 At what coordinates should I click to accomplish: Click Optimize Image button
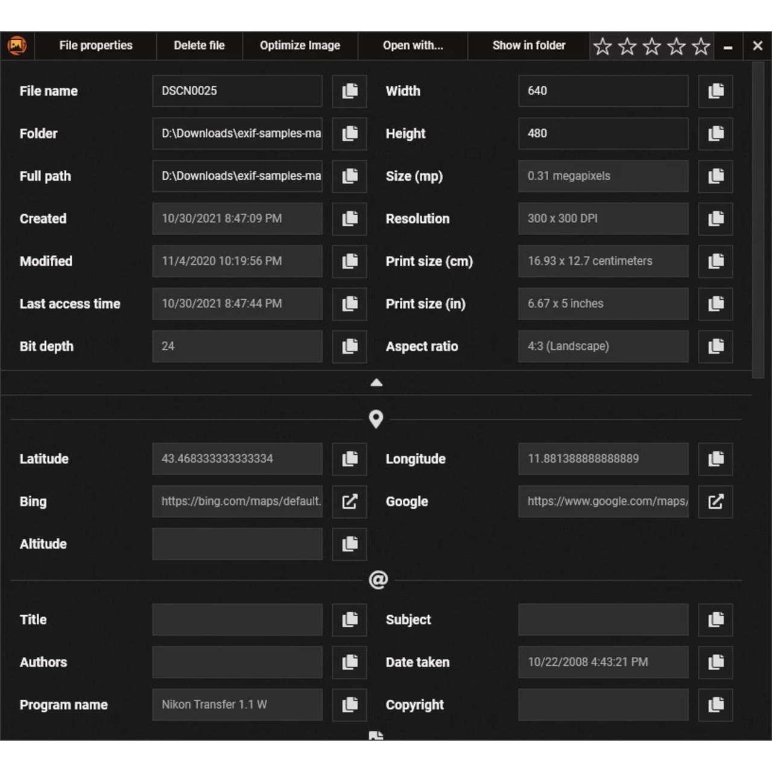click(300, 46)
